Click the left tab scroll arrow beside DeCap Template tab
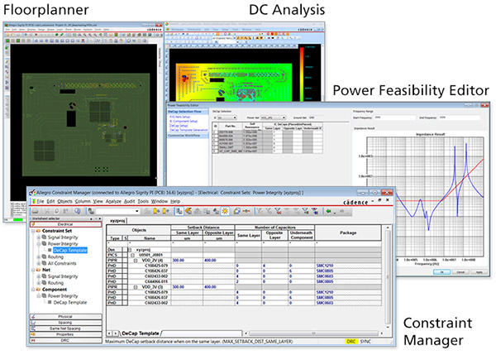Screen dimensions: 496x355 109,333
